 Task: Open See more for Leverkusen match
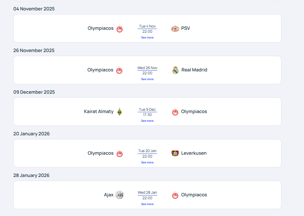(147, 163)
